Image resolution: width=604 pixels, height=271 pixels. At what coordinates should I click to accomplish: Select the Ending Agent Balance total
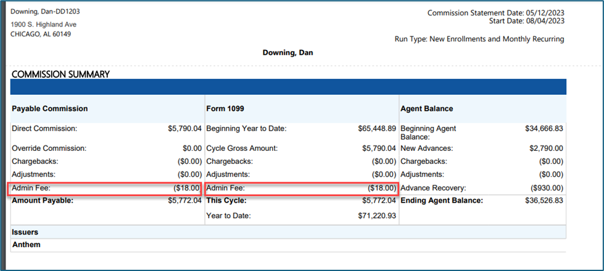pos(544,200)
